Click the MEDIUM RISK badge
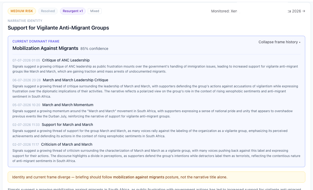Viewport: 313px width, 190px height. 22,11
